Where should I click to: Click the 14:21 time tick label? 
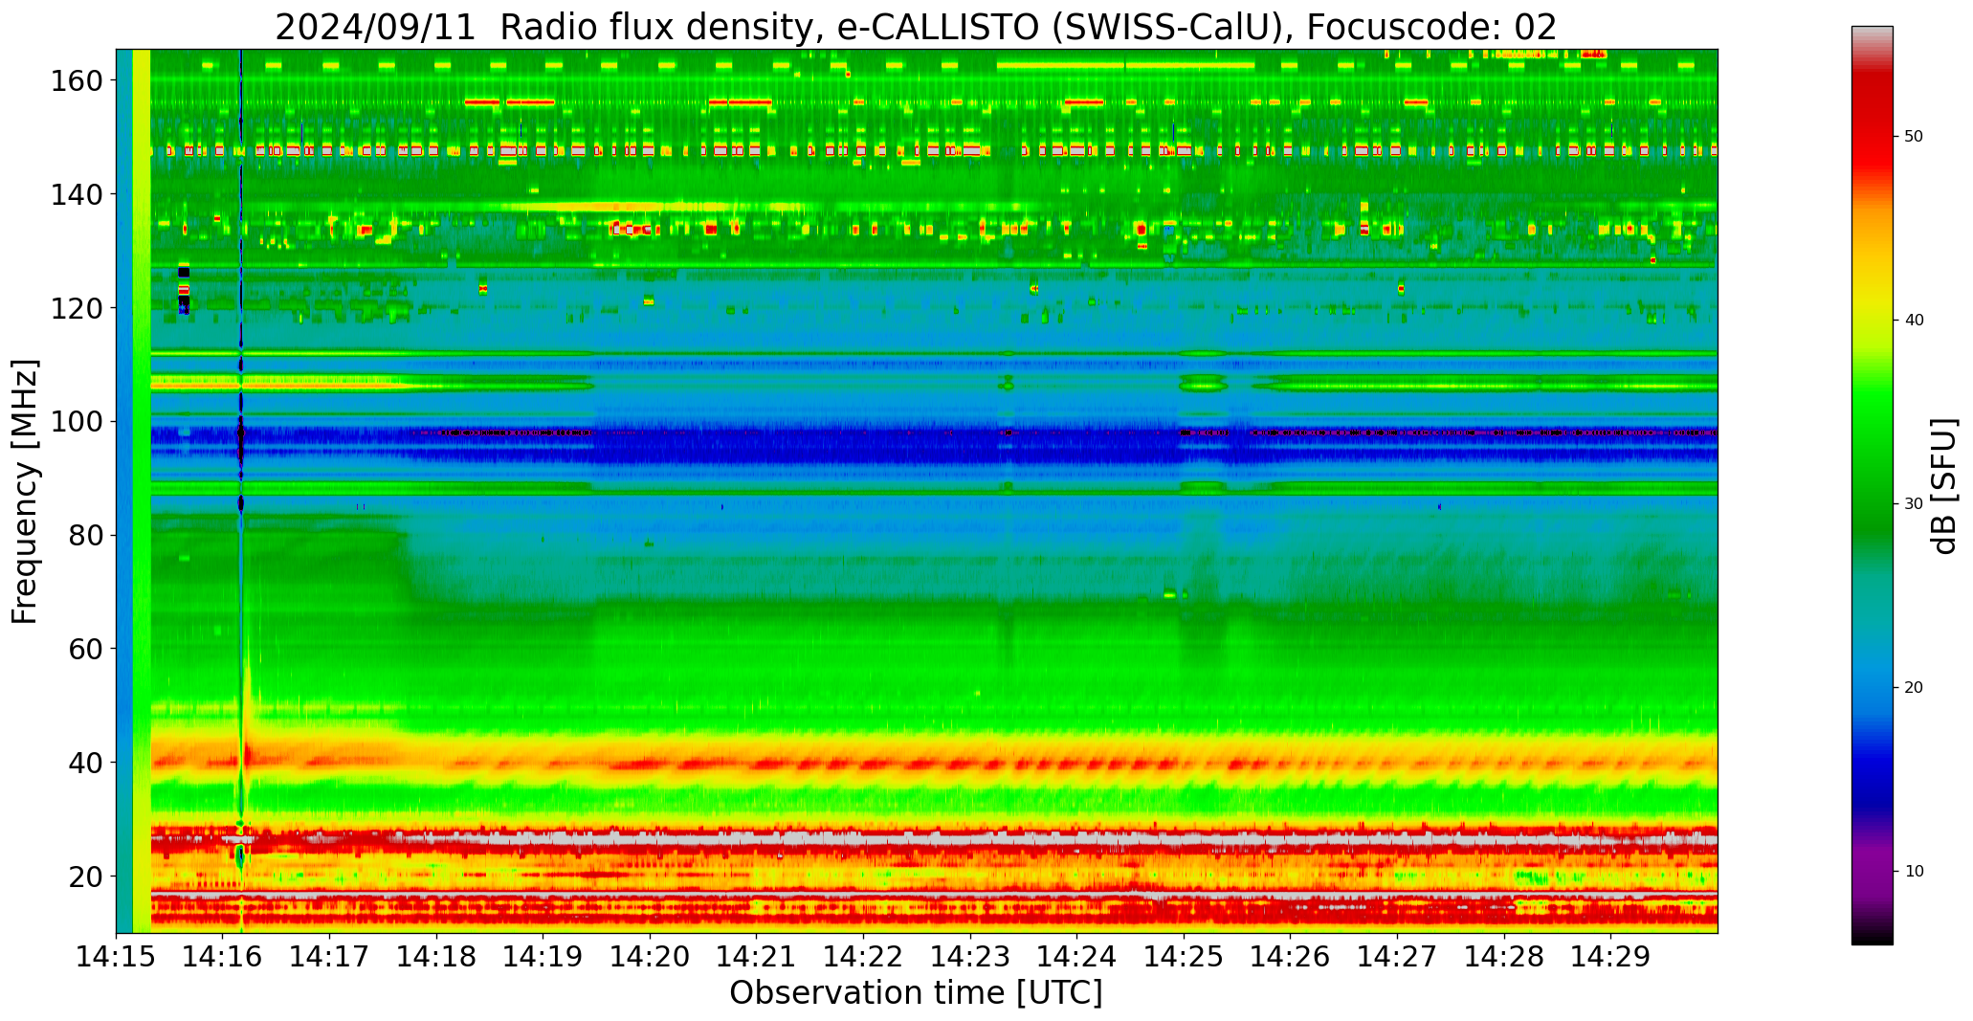[757, 956]
